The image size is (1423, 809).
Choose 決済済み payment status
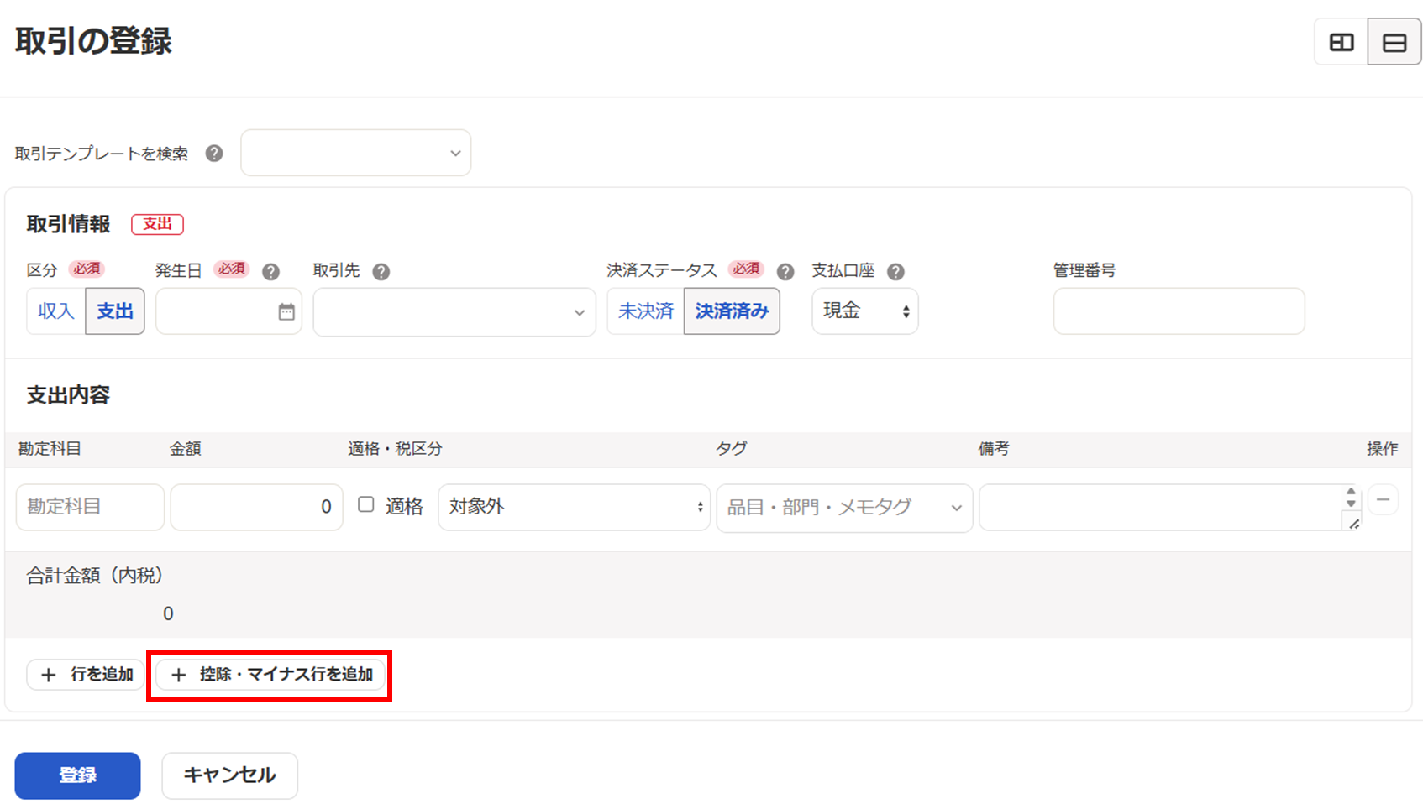(x=732, y=311)
